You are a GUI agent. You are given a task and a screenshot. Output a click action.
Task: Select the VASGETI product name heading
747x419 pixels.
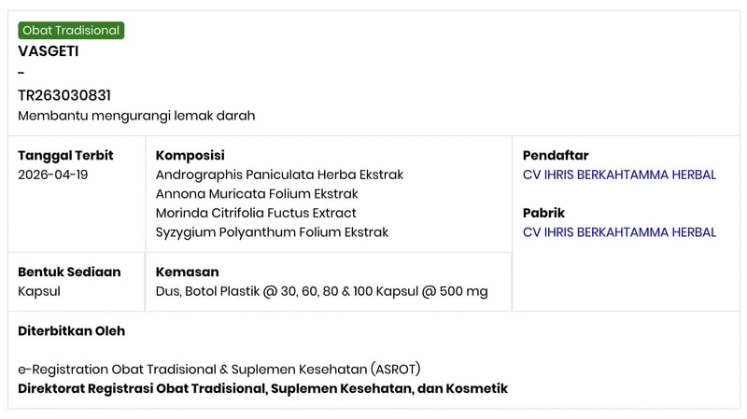coord(49,51)
